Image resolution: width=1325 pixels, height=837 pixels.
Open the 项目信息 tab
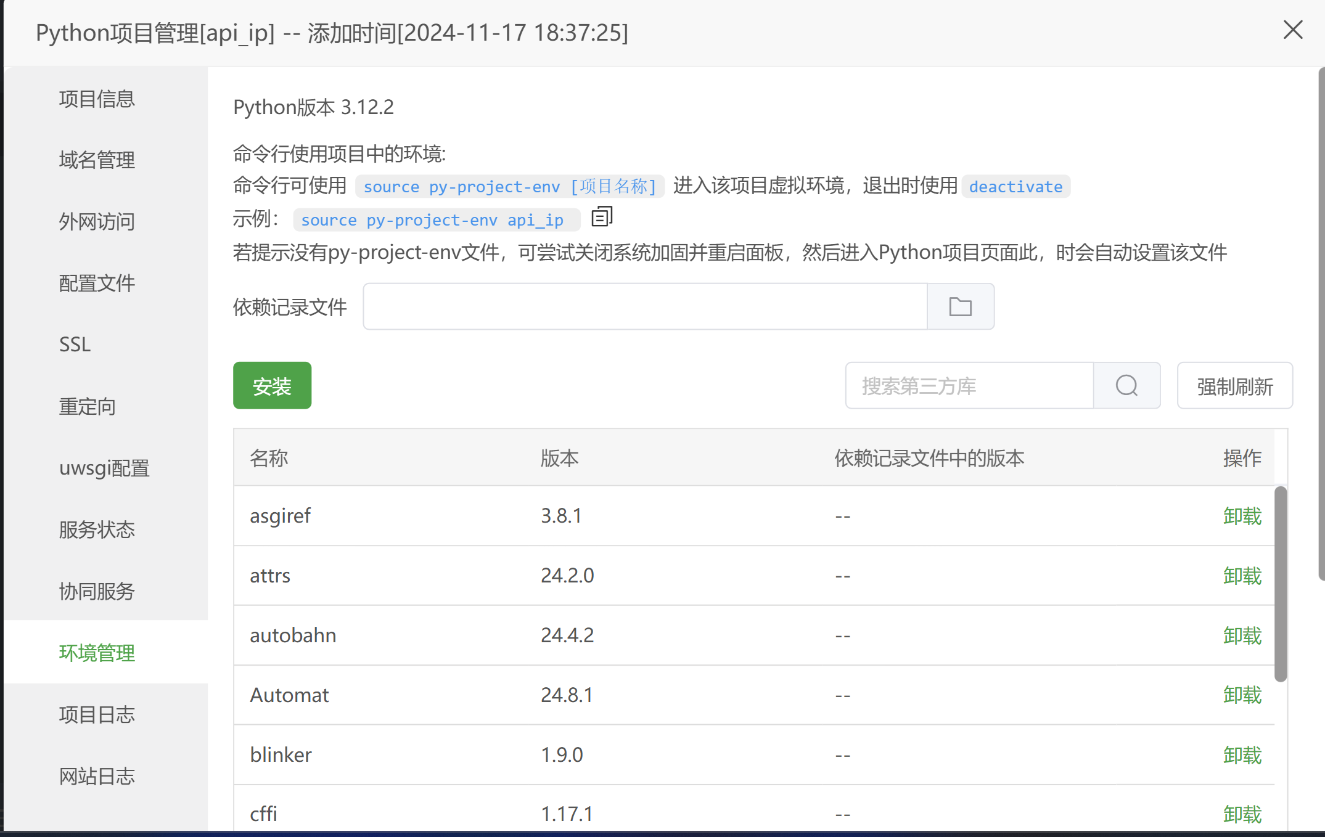coord(97,99)
